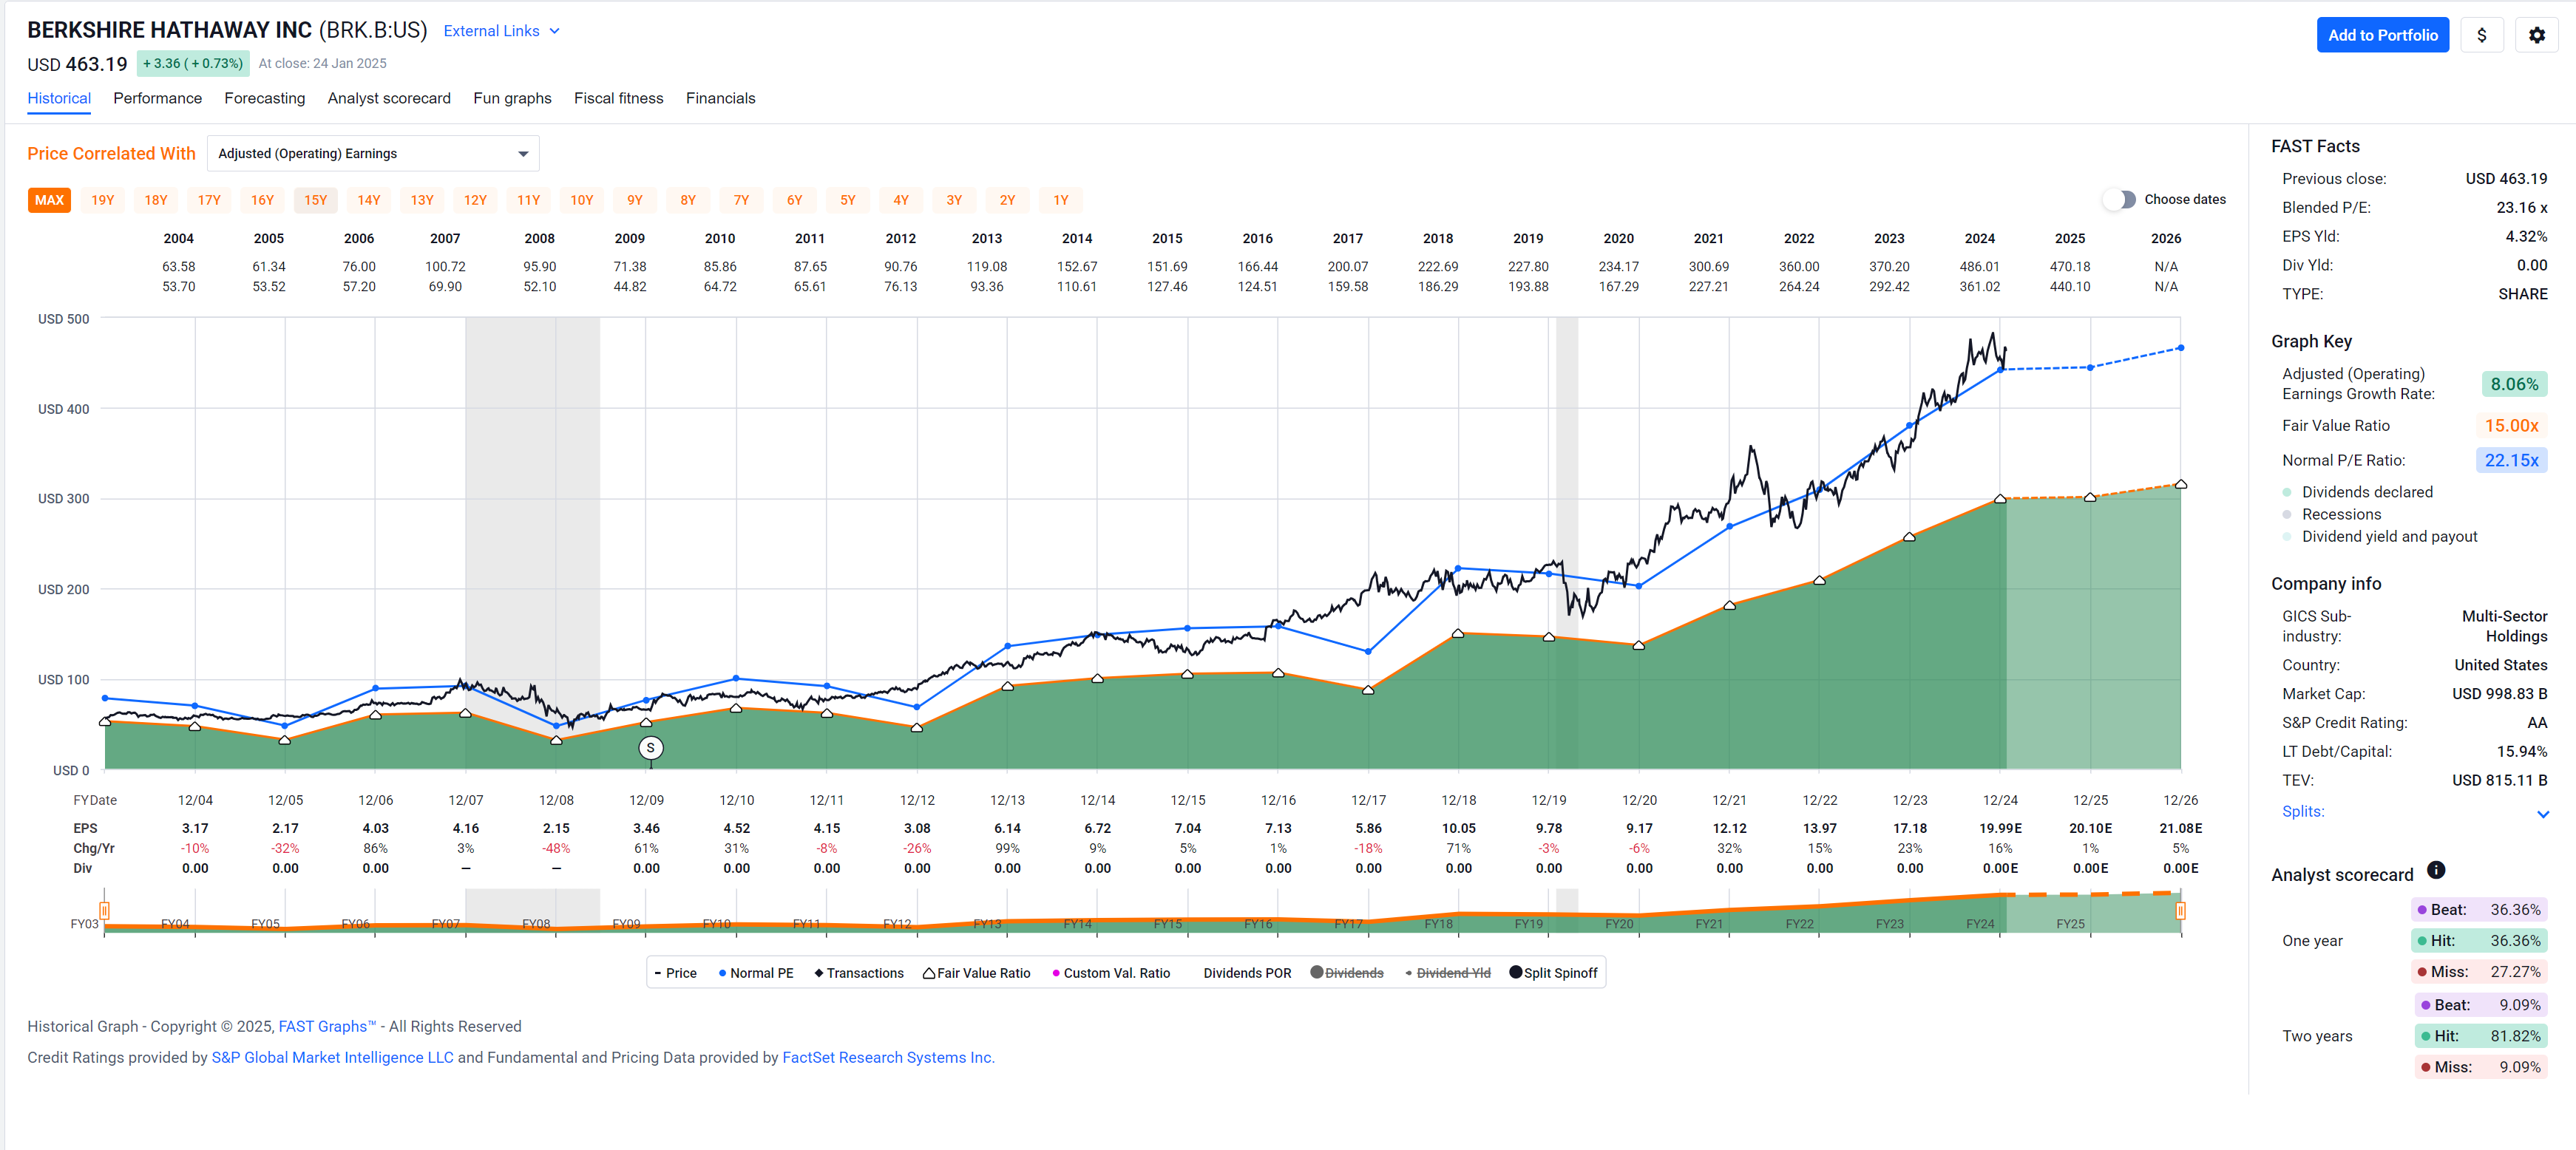Select the 1Y time range

pos(1060,200)
